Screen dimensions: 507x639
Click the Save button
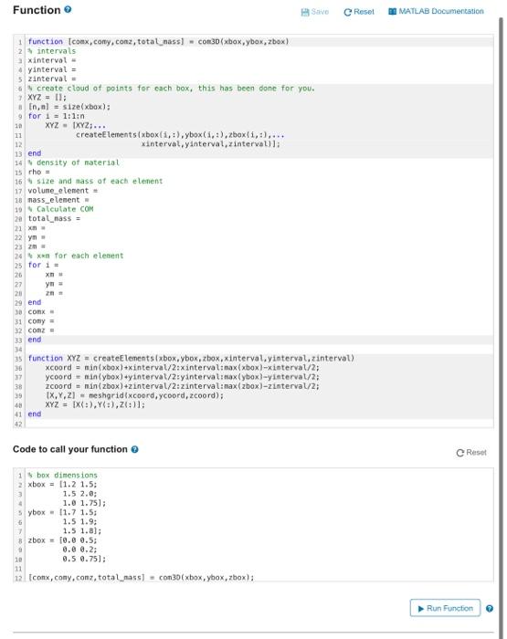314,12
